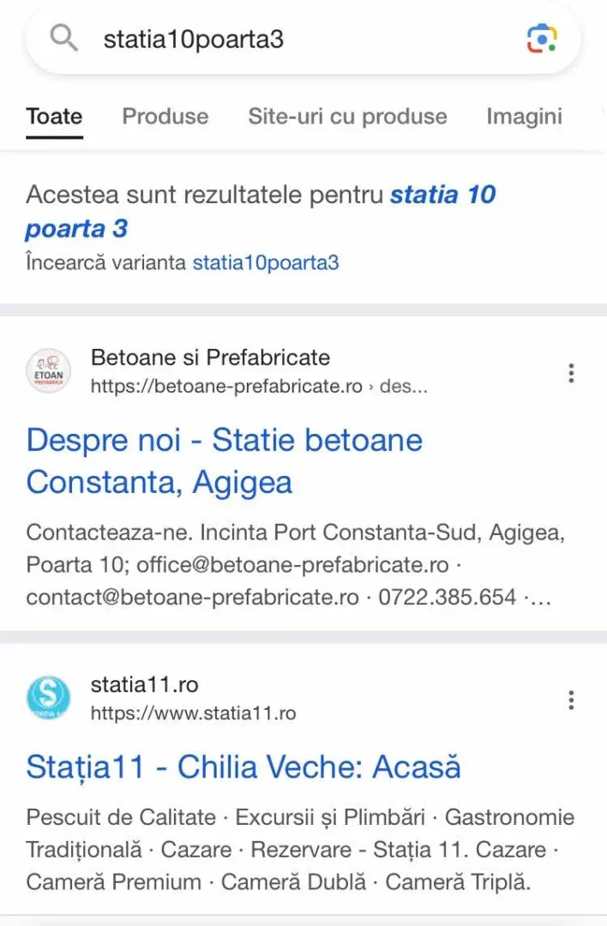Open the Imagini tab

click(524, 117)
